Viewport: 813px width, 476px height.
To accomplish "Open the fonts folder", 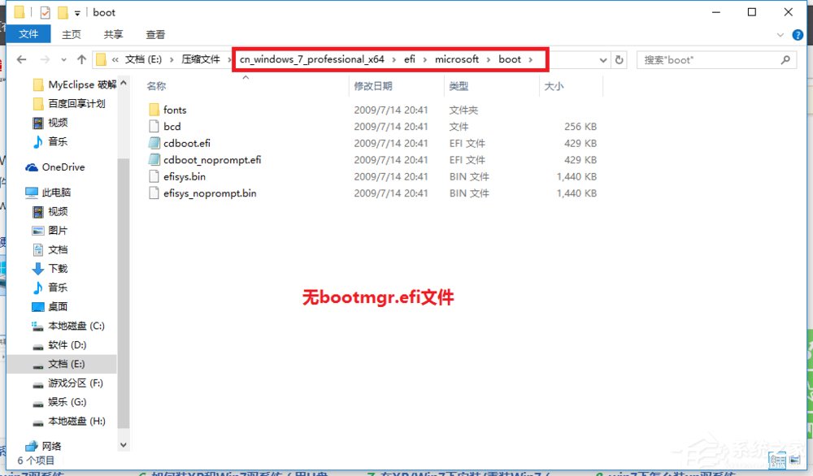I will 175,110.
